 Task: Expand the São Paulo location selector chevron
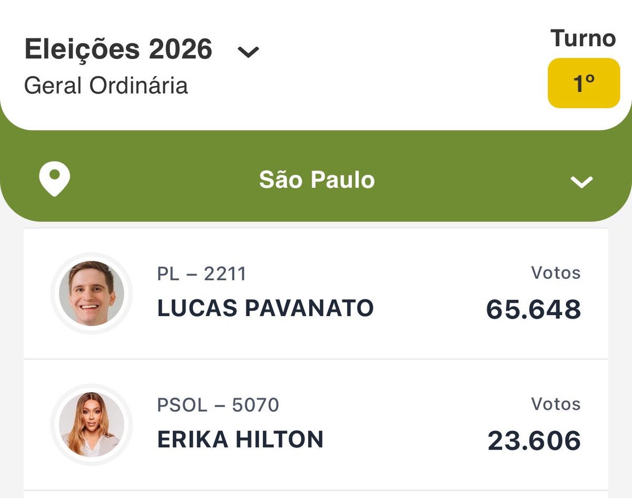click(x=582, y=182)
